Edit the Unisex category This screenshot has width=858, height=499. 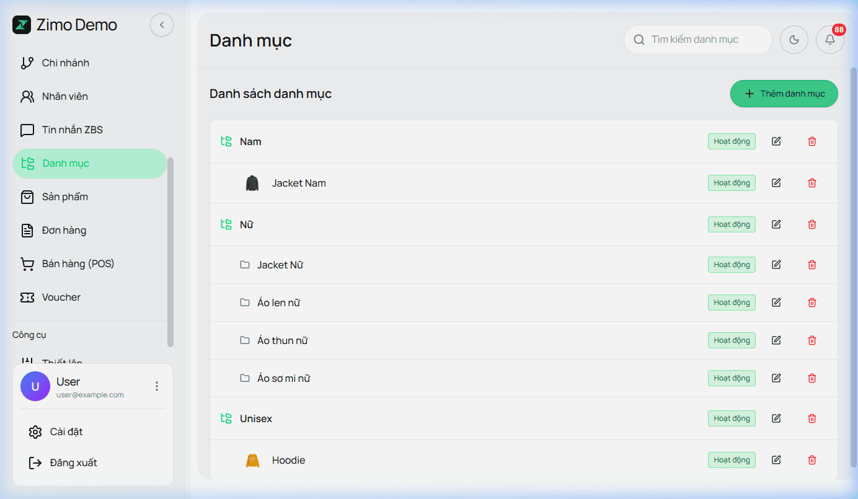click(776, 418)
